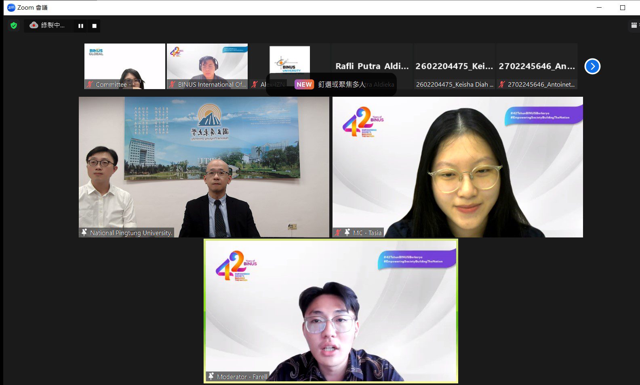This screenshot has width=640, height=385.
Task: Select BINUS International Office video thumbnail
Action: tap(207, 66)
